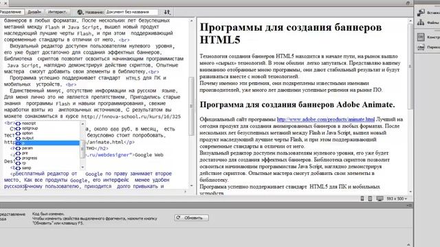Close the document tab with X
Image resolution: width=440 pixels, height=247 pixels.
[x=5, y=3]
